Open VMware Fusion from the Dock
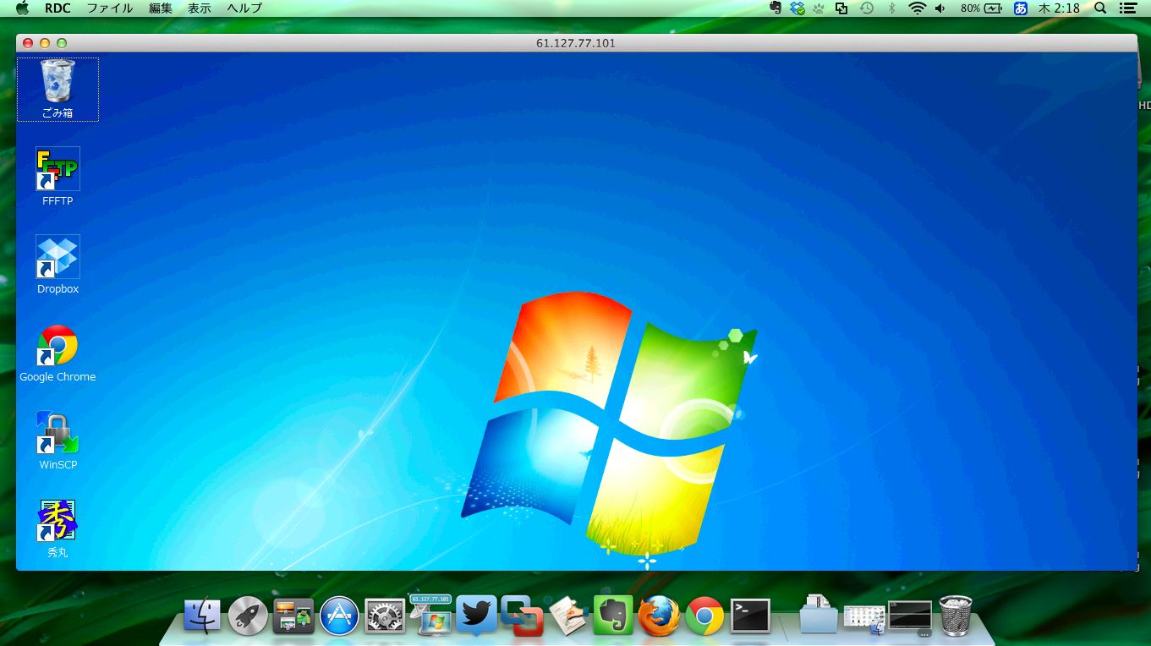This screenshot has width=1151, height=646. pyautogui.click(x=522, y=616)
